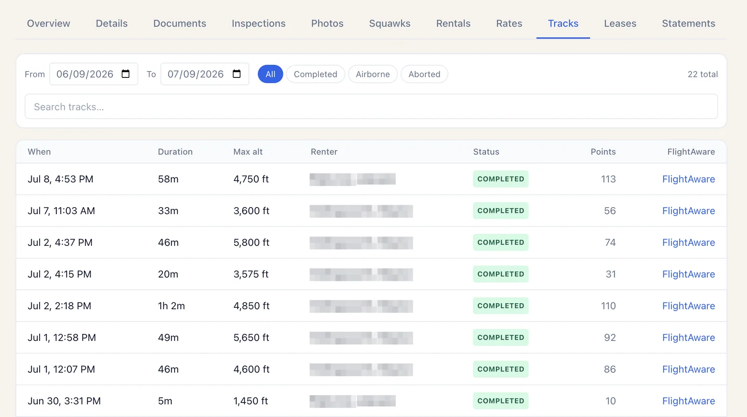Open the Photos tab
The image size is (747, 417).
[x=327, y=23]
